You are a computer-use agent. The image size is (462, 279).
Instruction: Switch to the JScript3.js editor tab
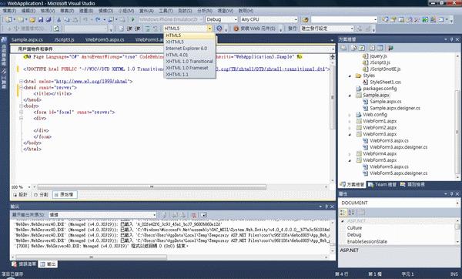click(64, 39)
